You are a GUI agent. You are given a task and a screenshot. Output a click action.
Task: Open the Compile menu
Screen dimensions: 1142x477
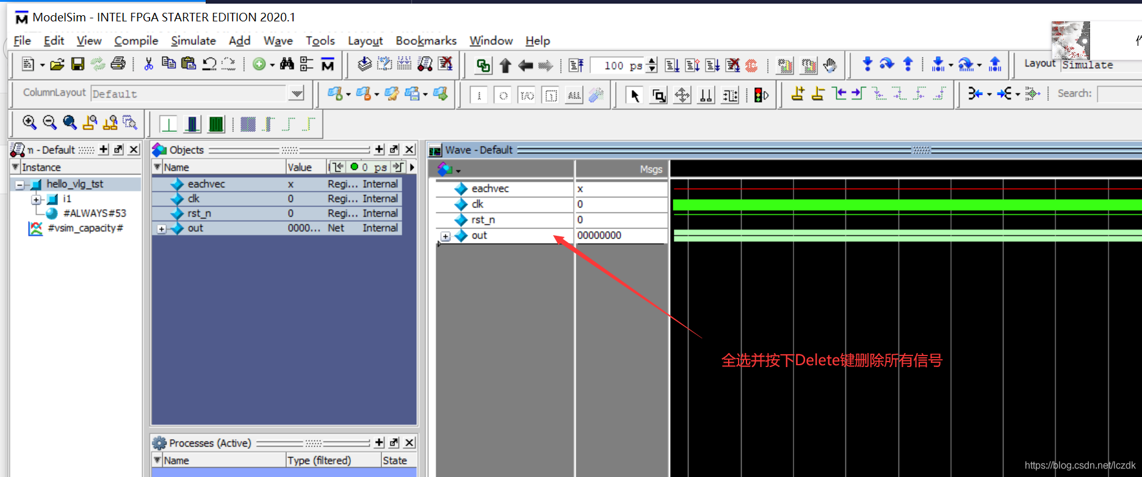(136, 41)
